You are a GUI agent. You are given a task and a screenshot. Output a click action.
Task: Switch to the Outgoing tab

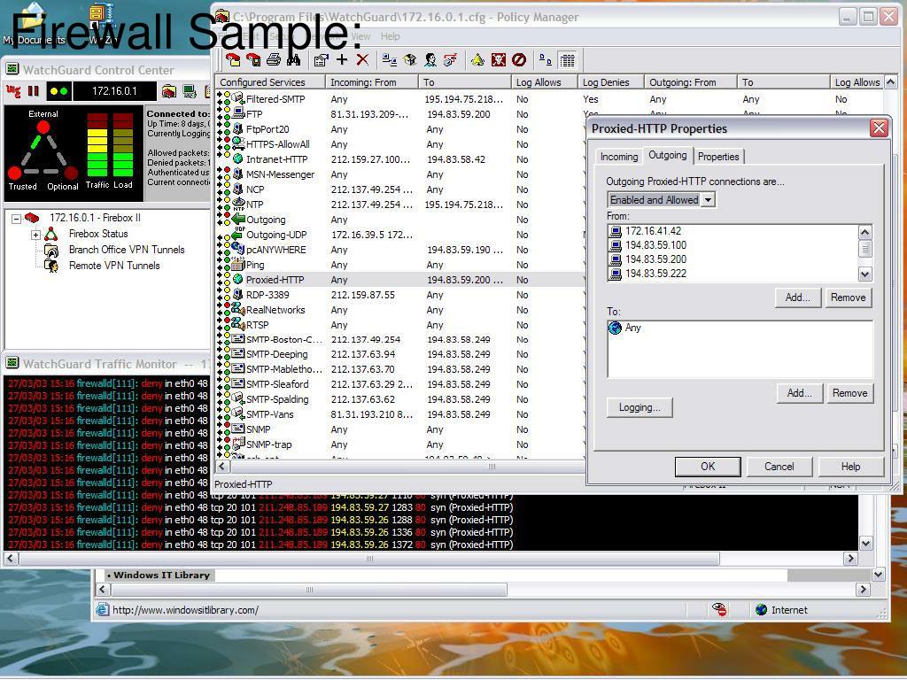click(667, 155)
